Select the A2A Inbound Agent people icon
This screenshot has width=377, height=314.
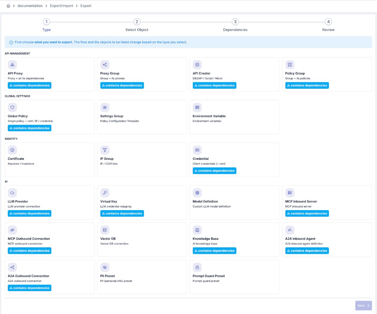(x=290, y=230)
